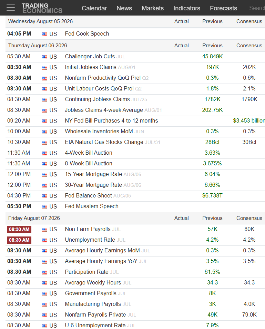
Task: Open Government Payrolls link
Action: [91, 293]
